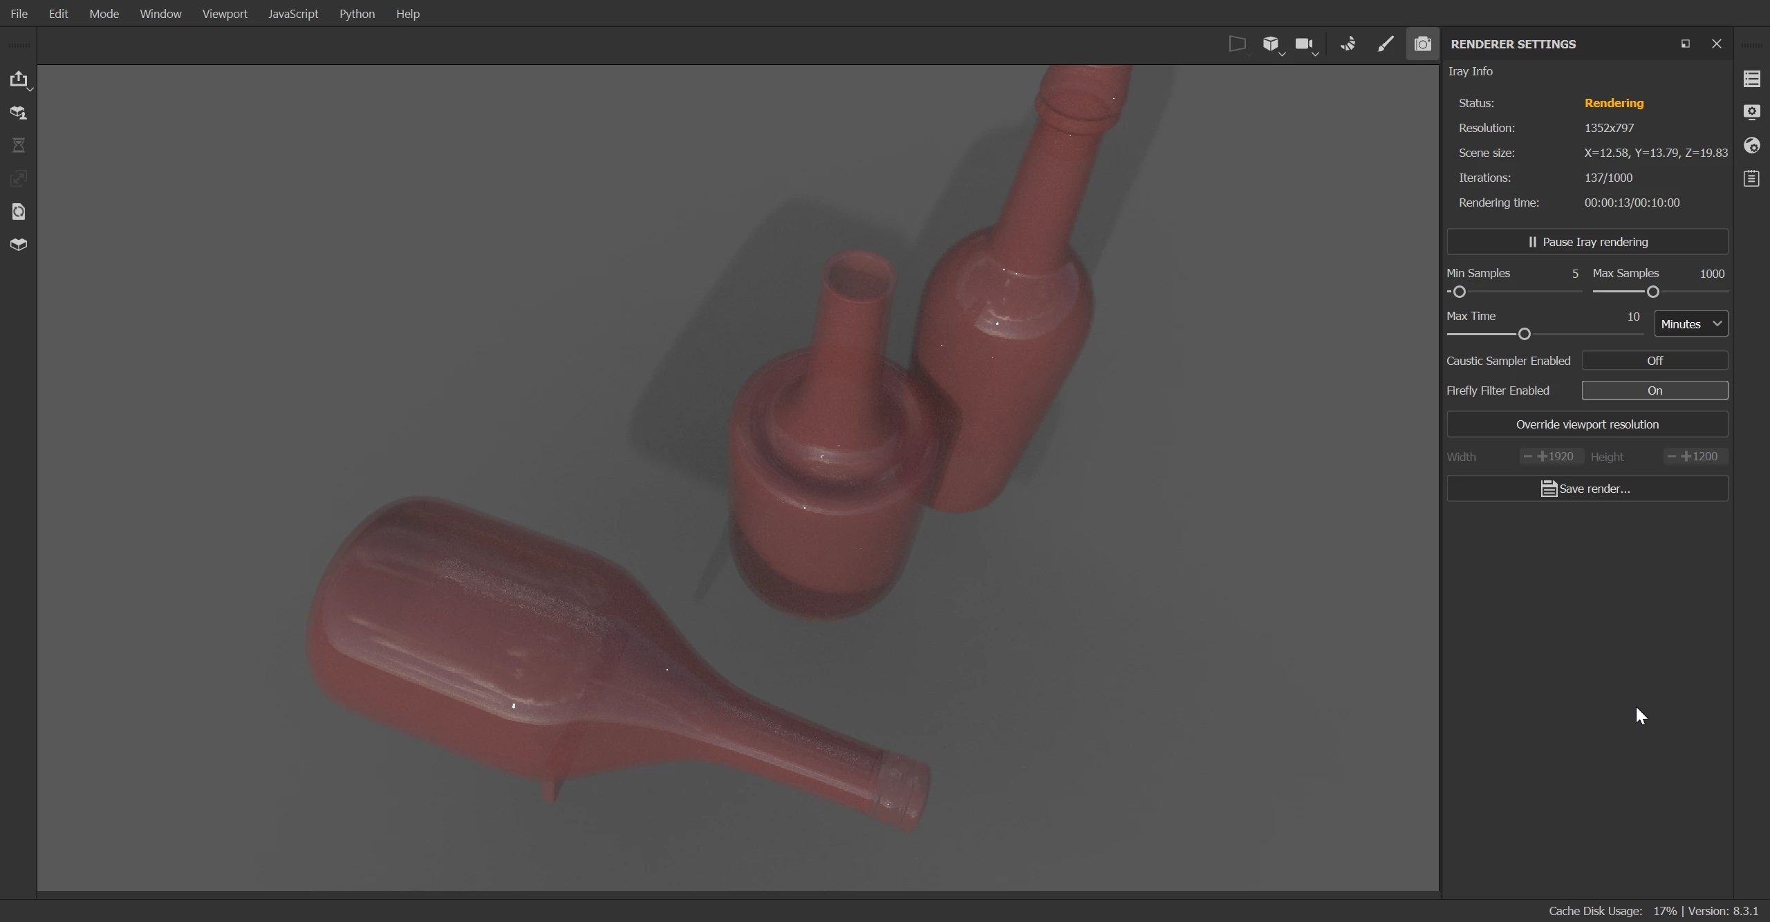This screenshot has width=1770, height=922.
Task: Turn on the Caustic Sampler toggle
Action: pos(1655,361)
